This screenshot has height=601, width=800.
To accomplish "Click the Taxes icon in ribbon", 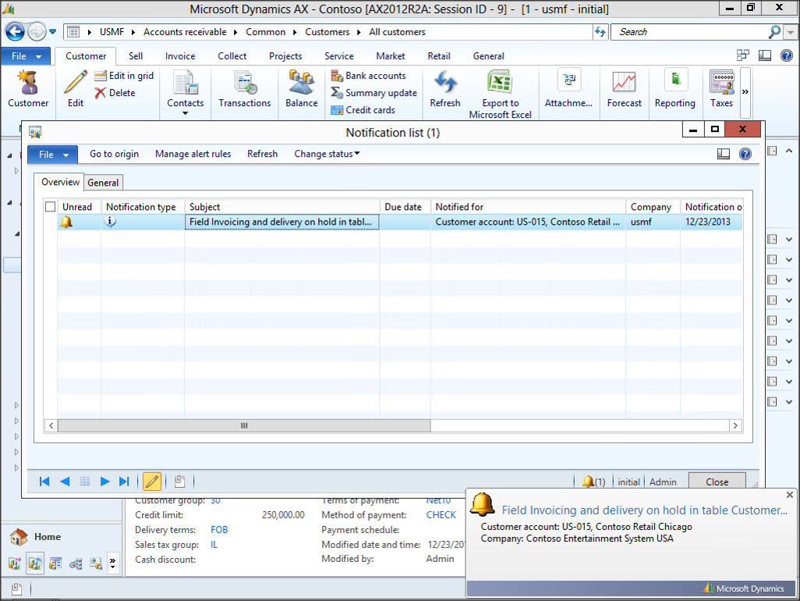I will pyautogui.click(x=721, y=82).
